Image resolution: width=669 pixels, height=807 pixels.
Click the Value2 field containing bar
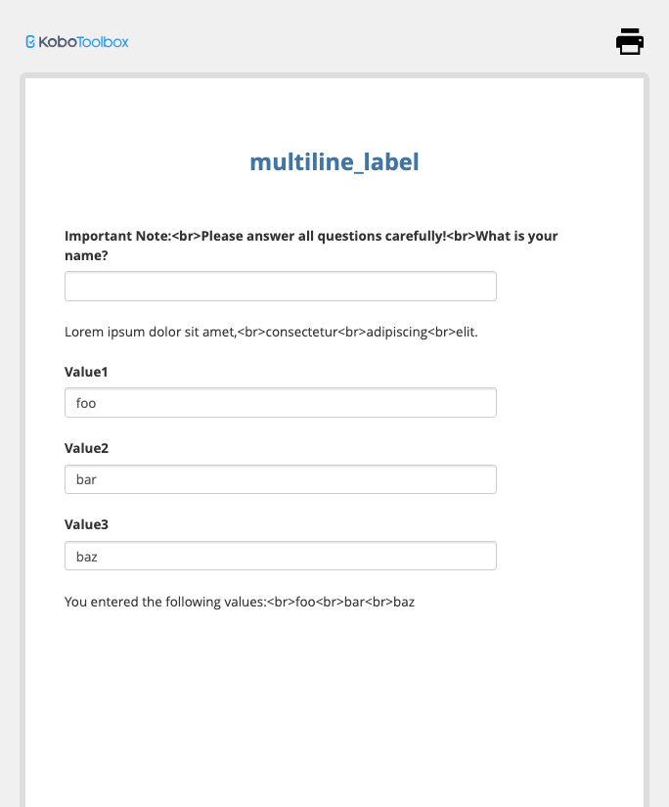click(x=281, y=479)
